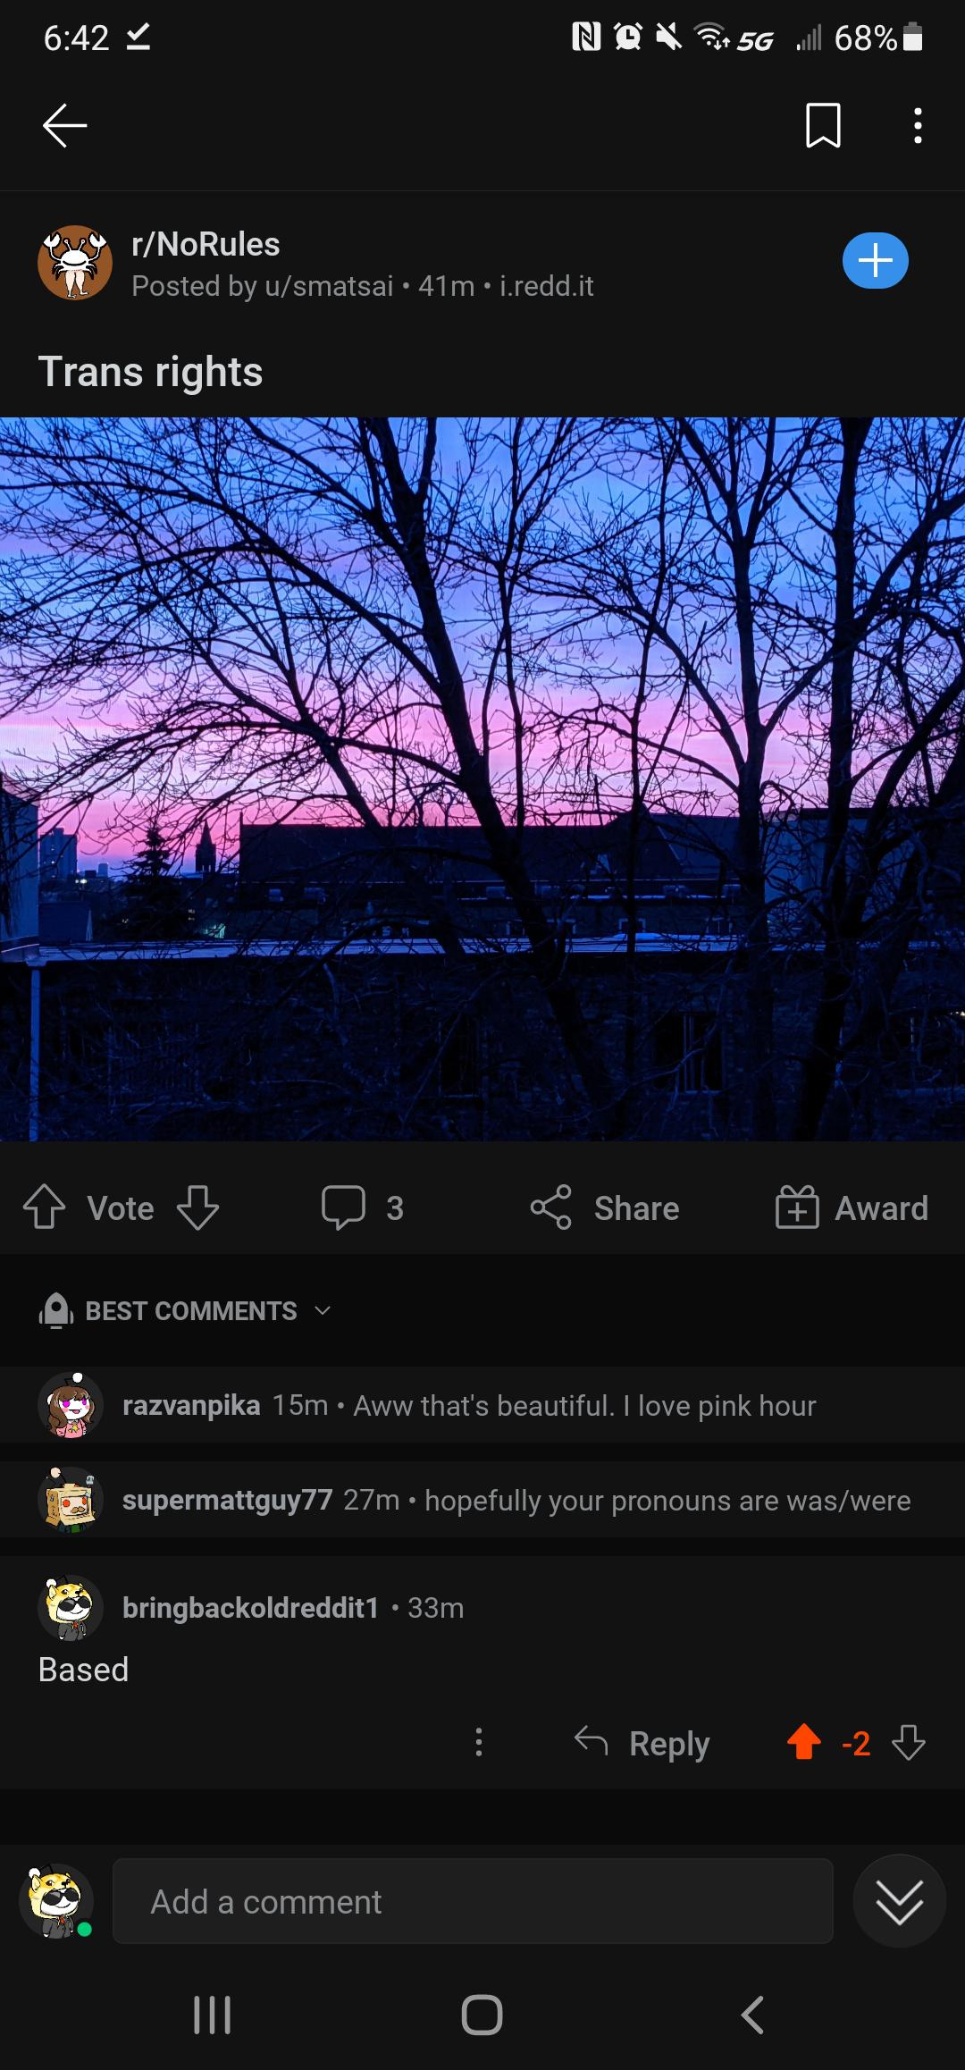The image size is (965, 2070).
Task: Save post with the bookmark icon
Action: click(x=823, y=125)
